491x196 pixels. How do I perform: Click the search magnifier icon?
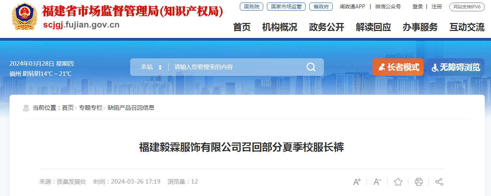click(311, 67)
